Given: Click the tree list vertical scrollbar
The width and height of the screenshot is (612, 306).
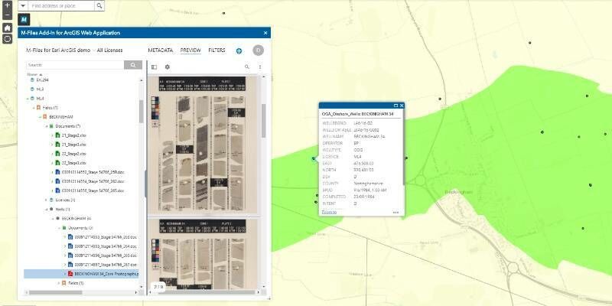Looking at the screenshot, I should (x=142, y=111).
